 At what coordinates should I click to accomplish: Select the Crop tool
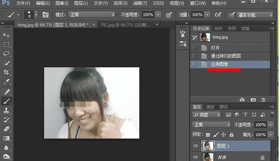coord(6,72)
